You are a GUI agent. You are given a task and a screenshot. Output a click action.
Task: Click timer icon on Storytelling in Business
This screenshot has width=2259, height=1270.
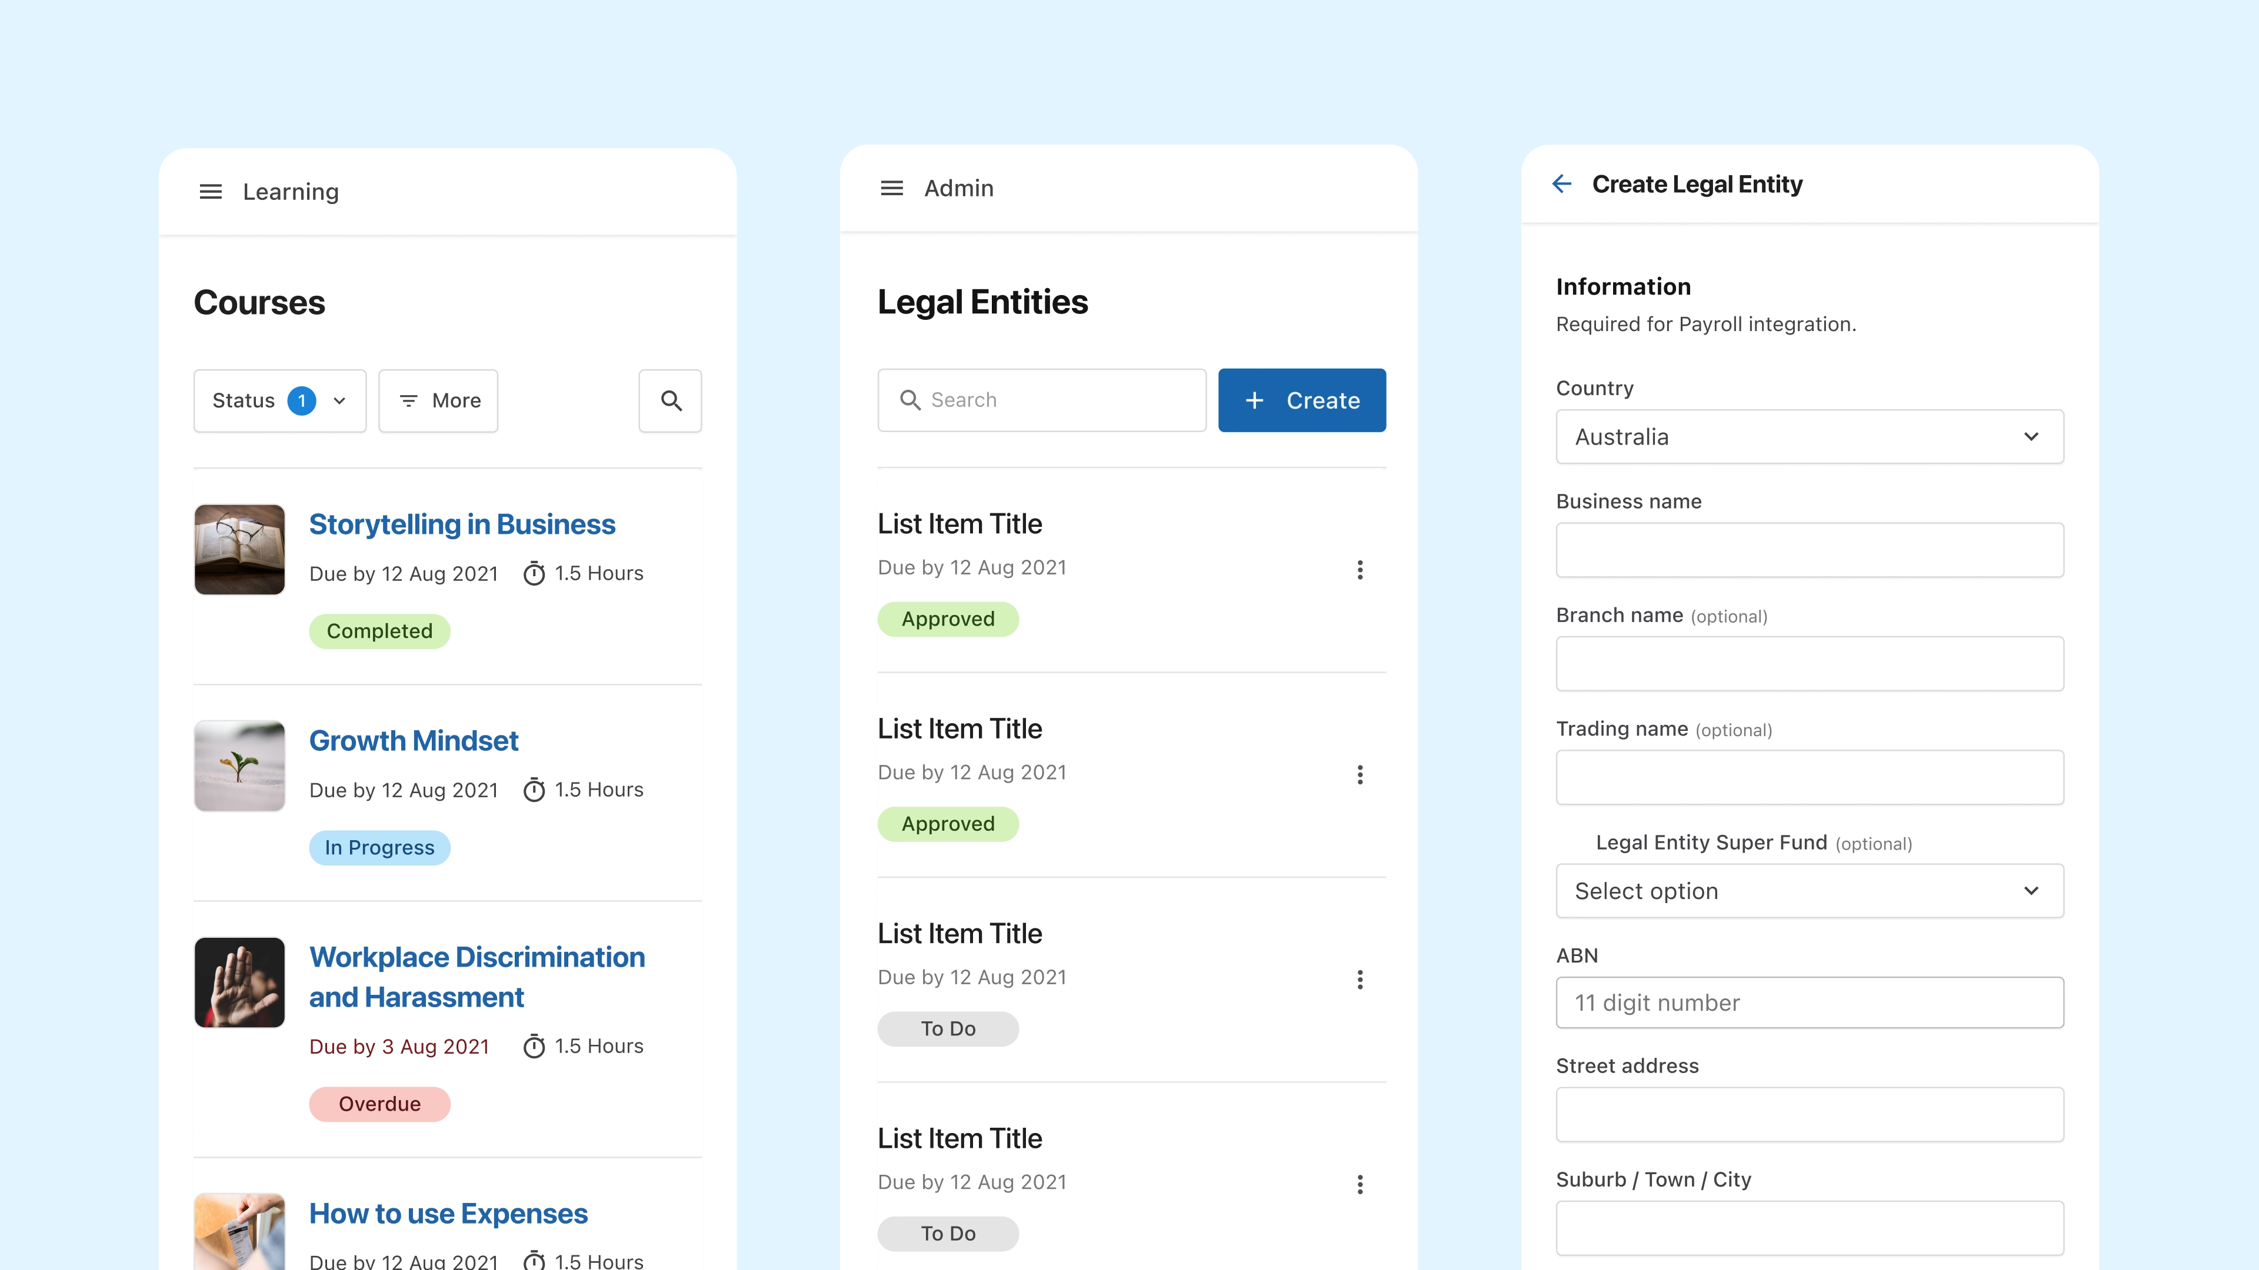pyautogui.click(x=534, y=573)
